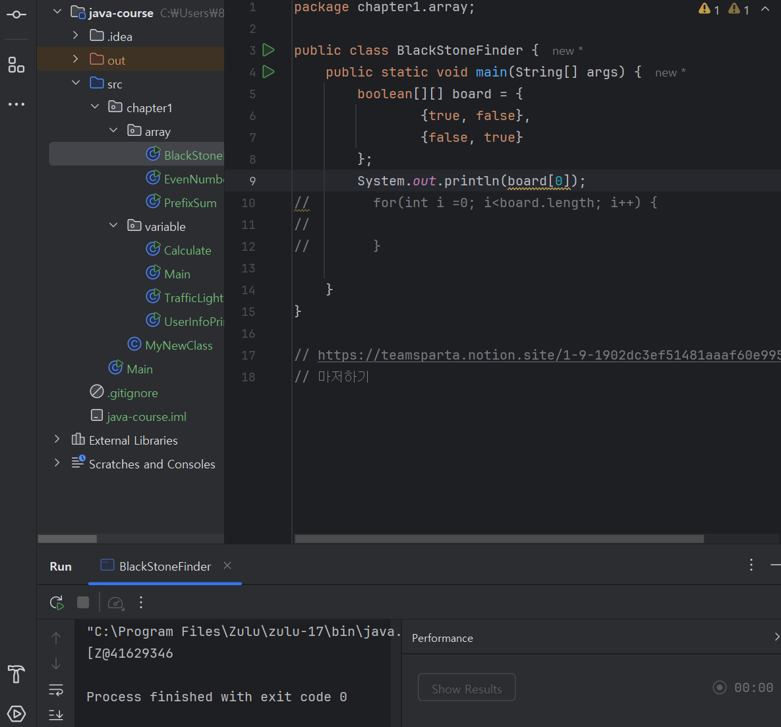Screen dimensions: 781x727
Task: Expand the .idea folder
Action: [x=76, y=35]
